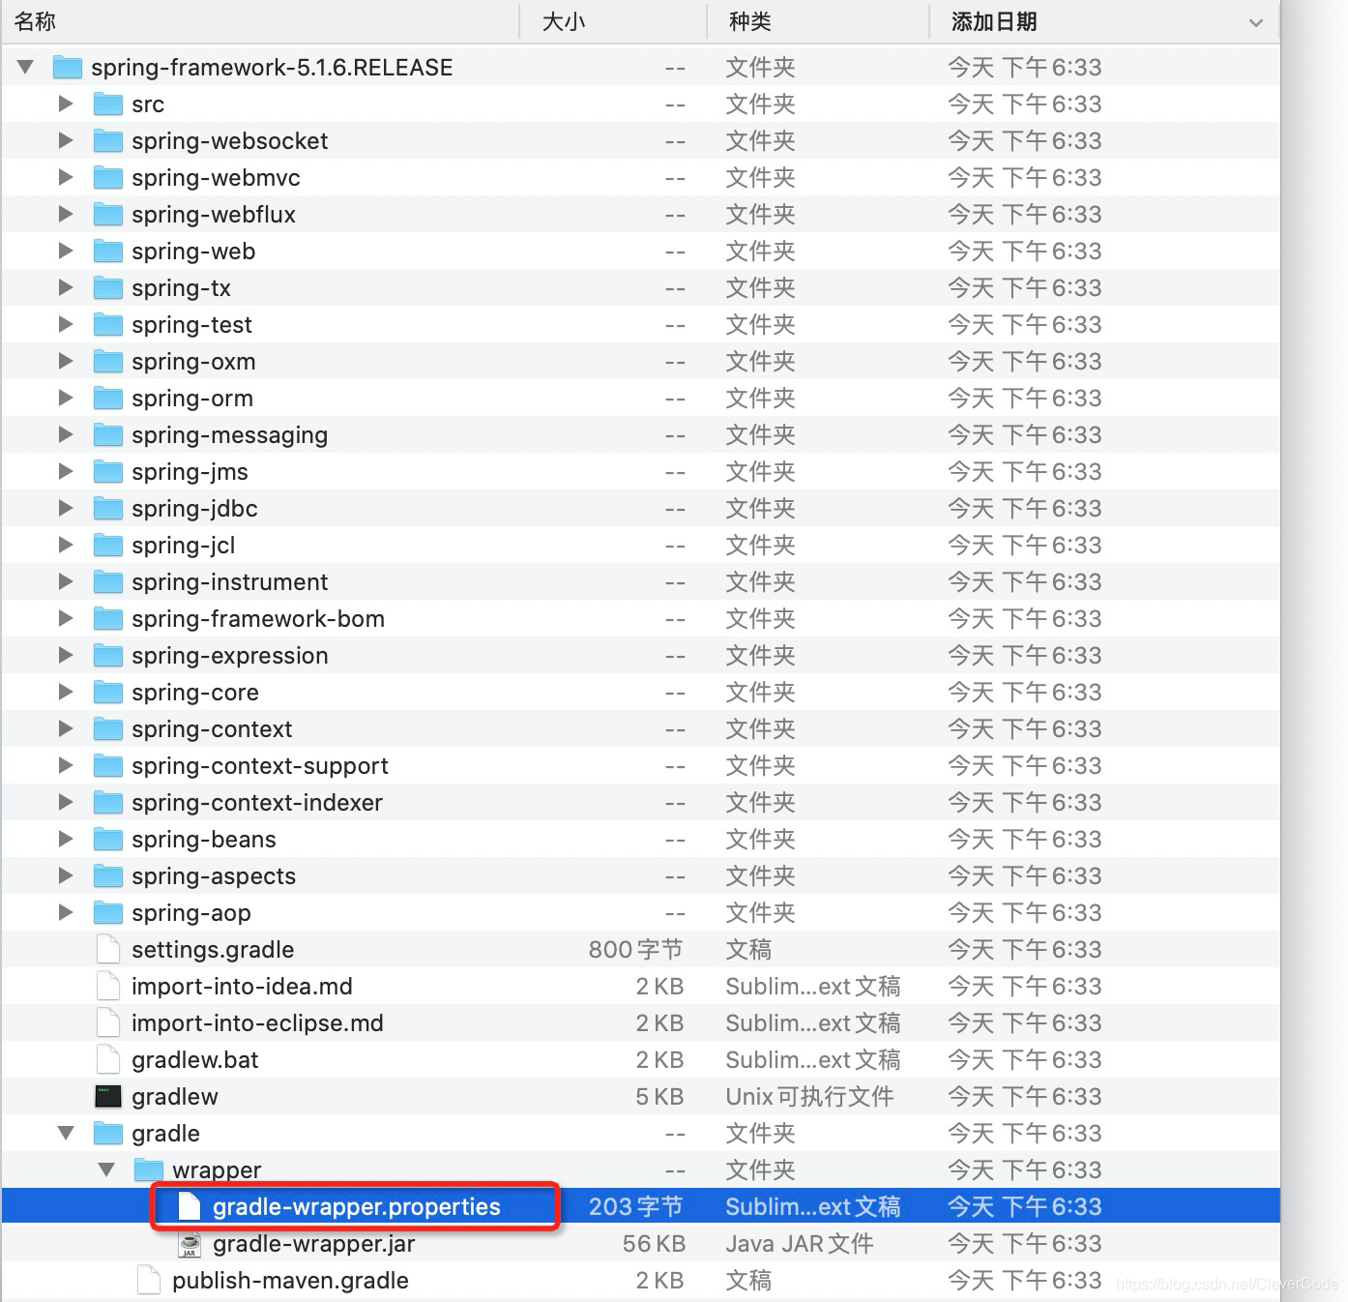The image size is (1348, 1302).
Task: Click the spring-jcl folder icon
Action: click(x=107, y=545)
